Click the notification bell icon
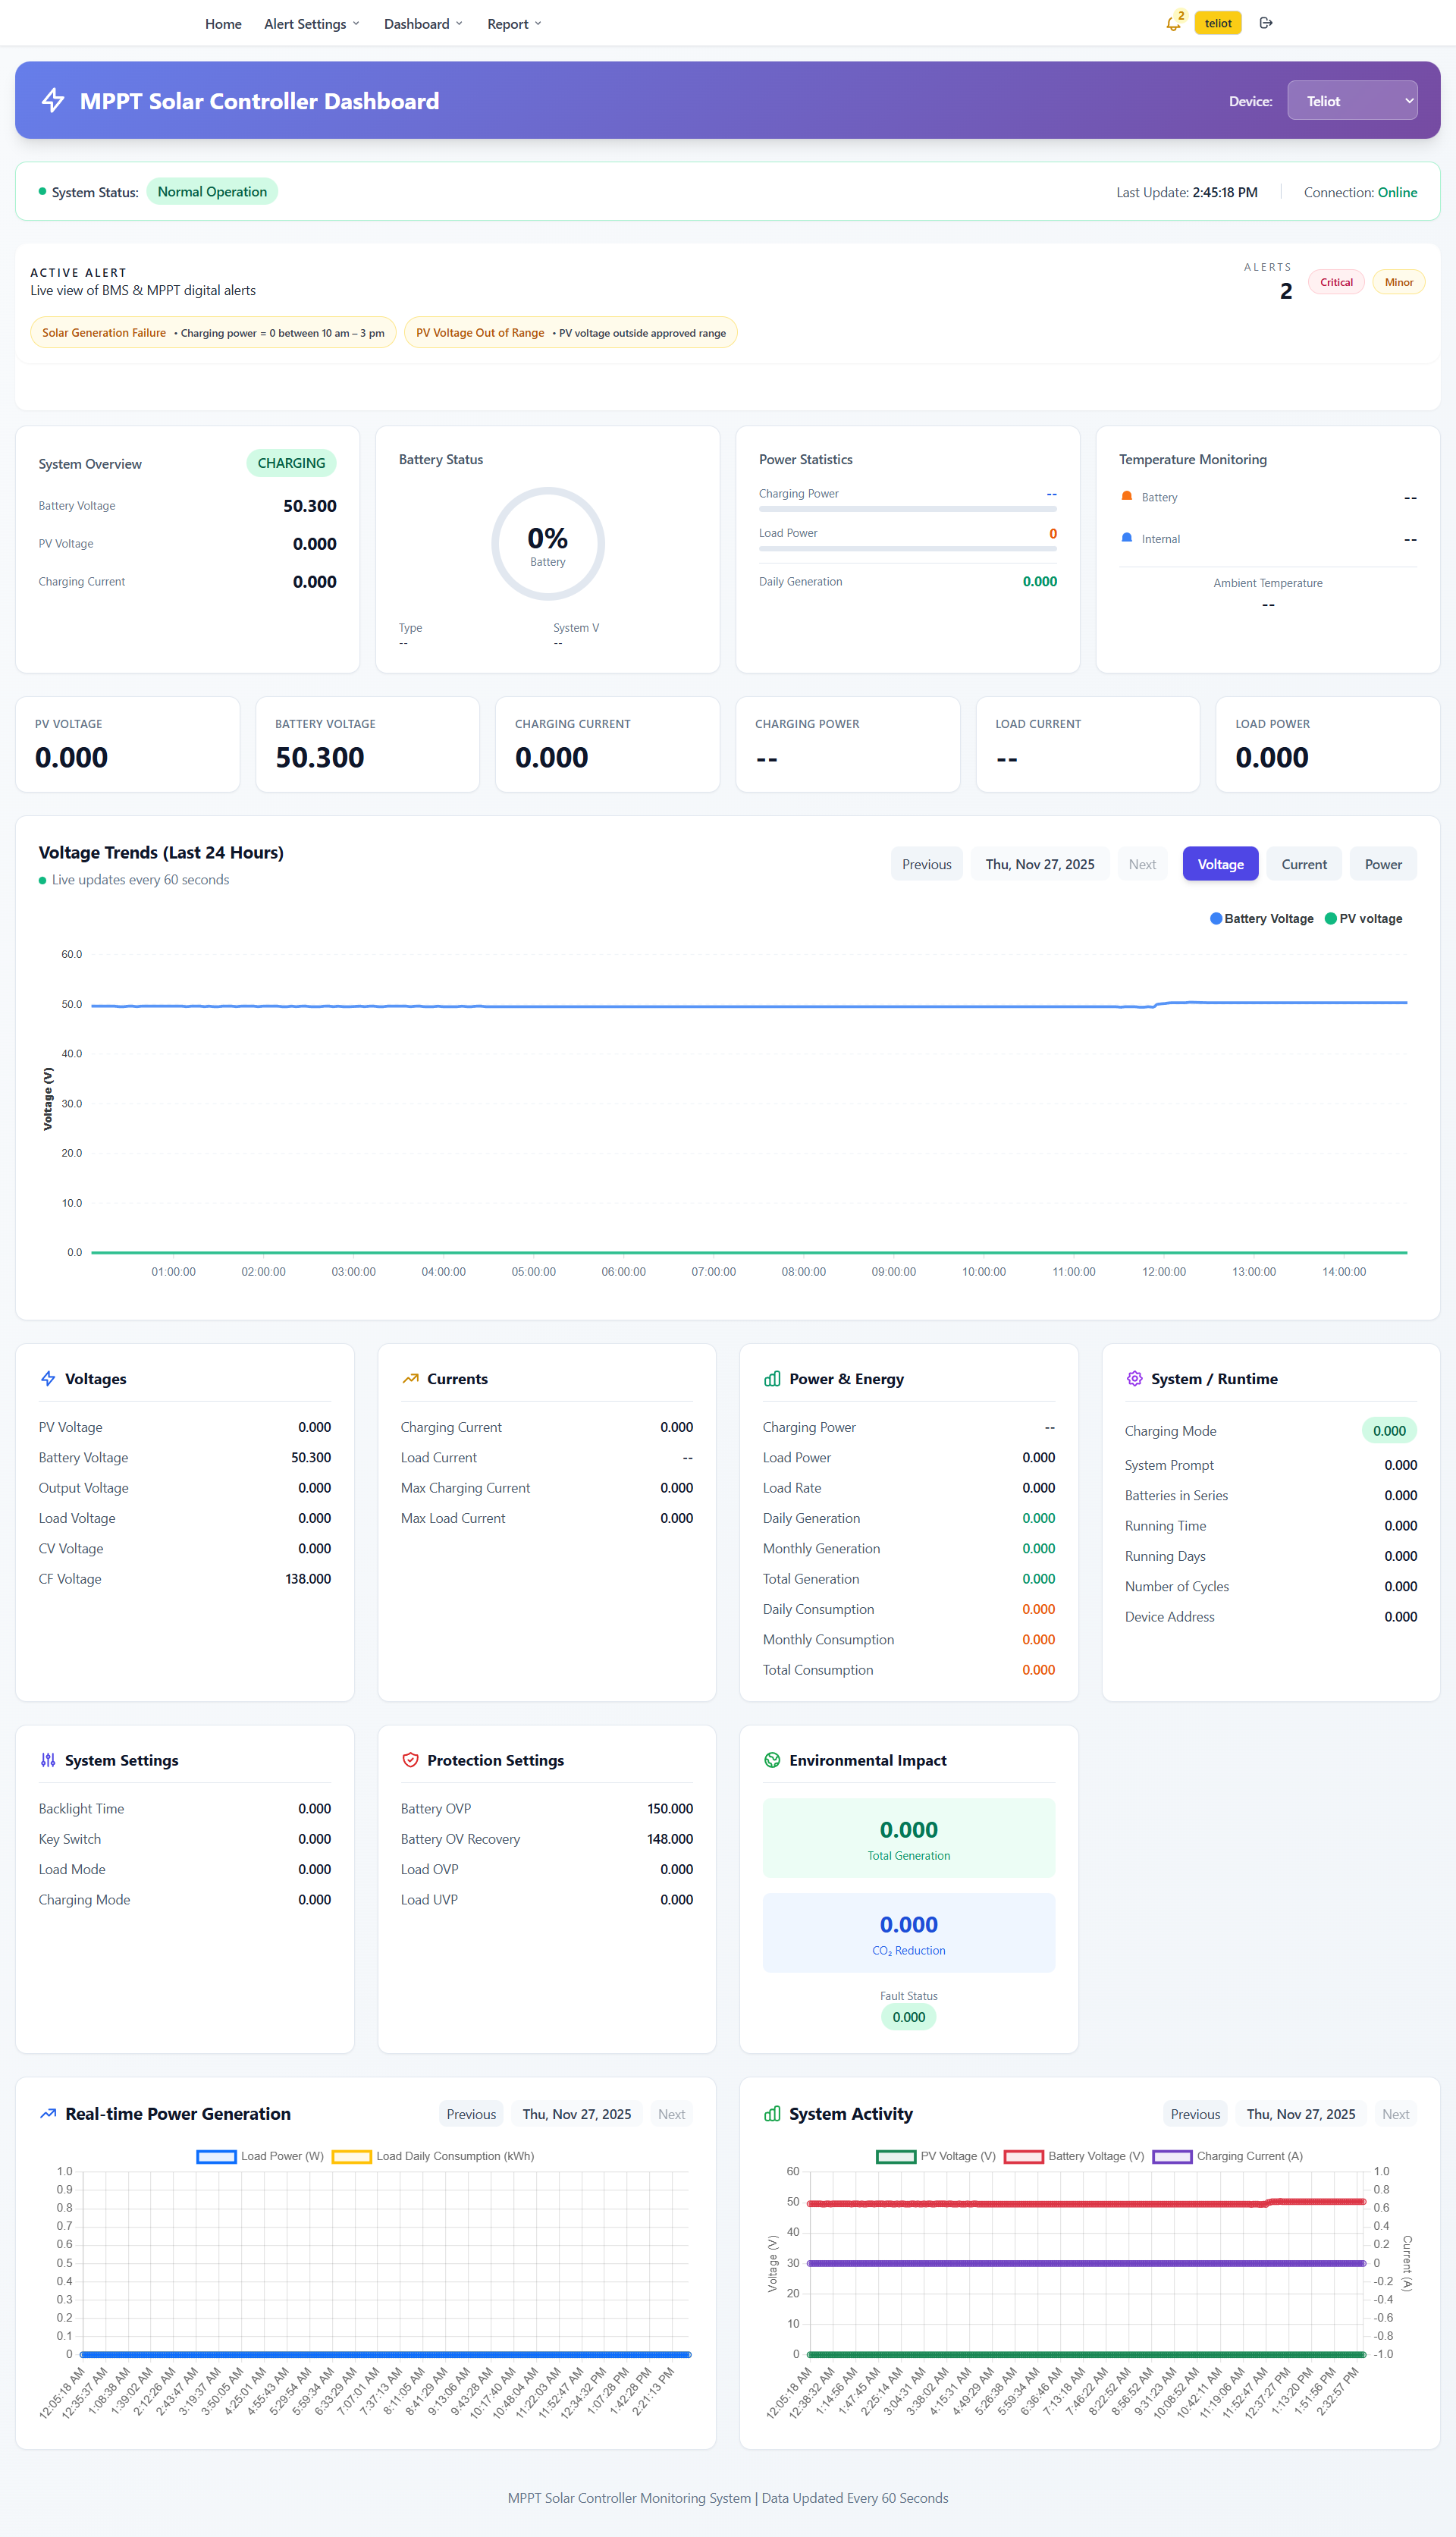 [x=1172, y=24]
